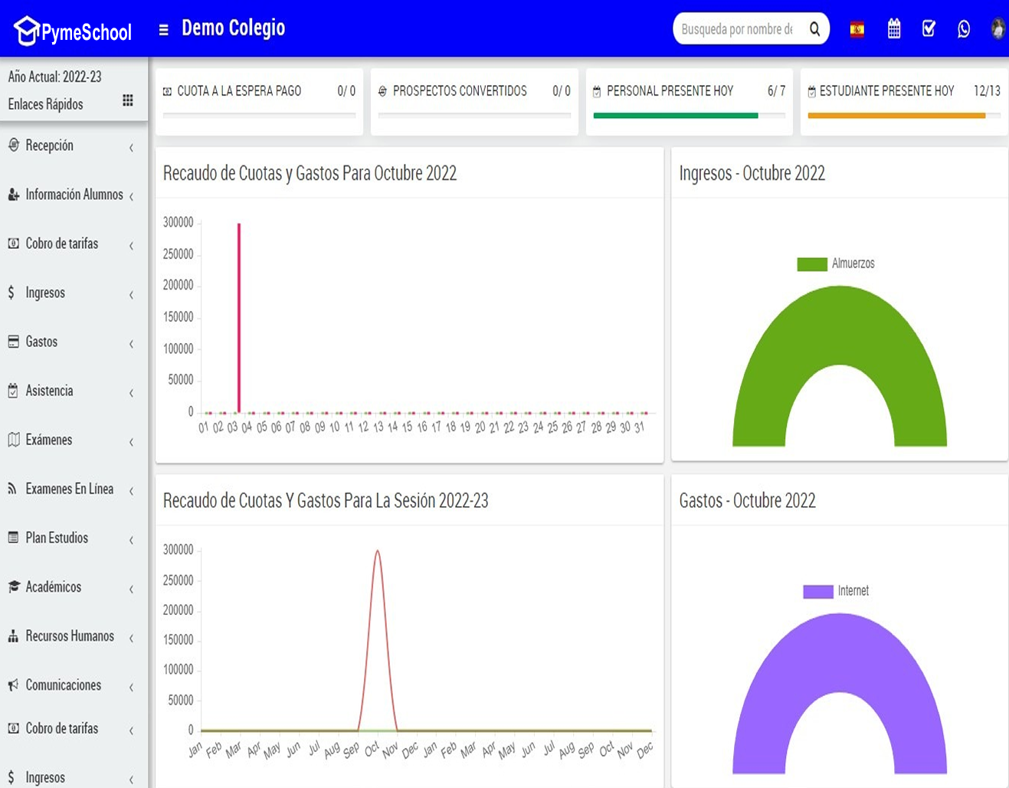Open the Asistencia menu item

tap(49, 391)
